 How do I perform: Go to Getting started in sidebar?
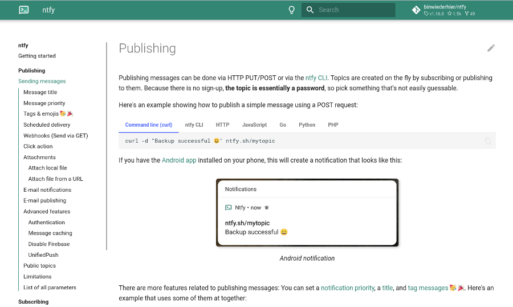tap(37, 56)
